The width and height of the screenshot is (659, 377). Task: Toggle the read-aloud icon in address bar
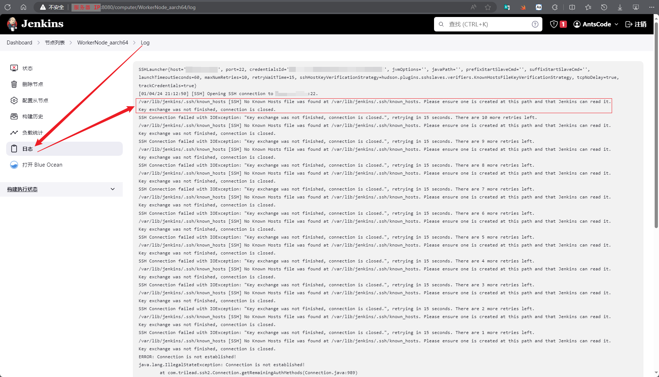[473, 7]
